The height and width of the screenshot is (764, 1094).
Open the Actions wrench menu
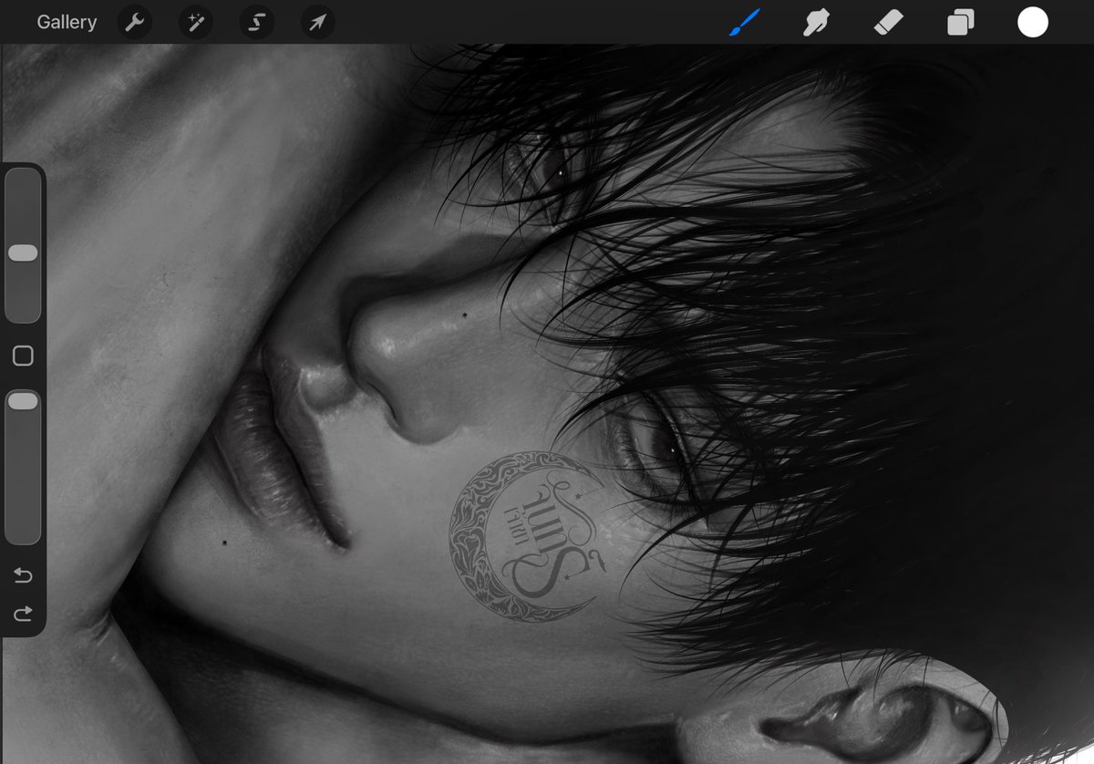coord(135,23)
